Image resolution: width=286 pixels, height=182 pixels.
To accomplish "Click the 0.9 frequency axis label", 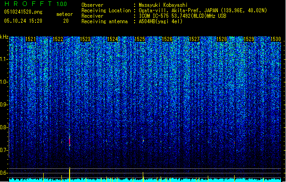I will pyautogui.click(x=3, y=105).
